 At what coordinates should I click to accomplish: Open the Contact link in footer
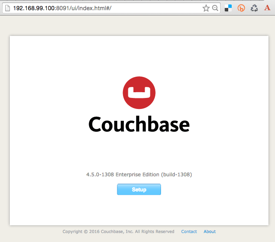click(x=189, y=231)
